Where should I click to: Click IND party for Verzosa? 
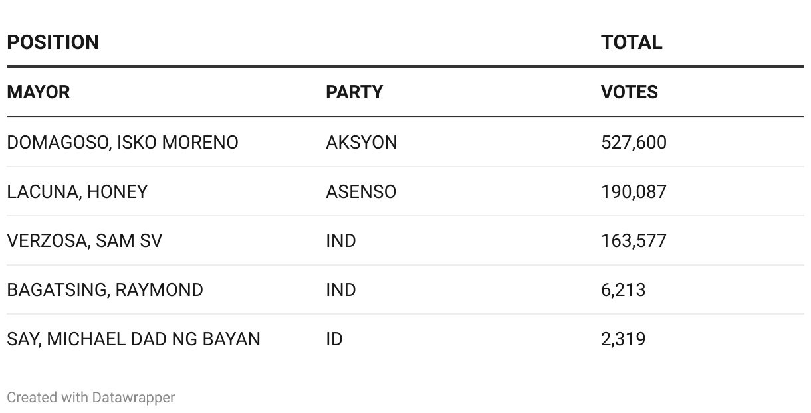(x=341, y=241)
